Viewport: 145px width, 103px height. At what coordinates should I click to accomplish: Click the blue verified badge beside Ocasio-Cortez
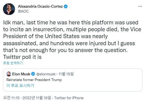coord(66,7)
